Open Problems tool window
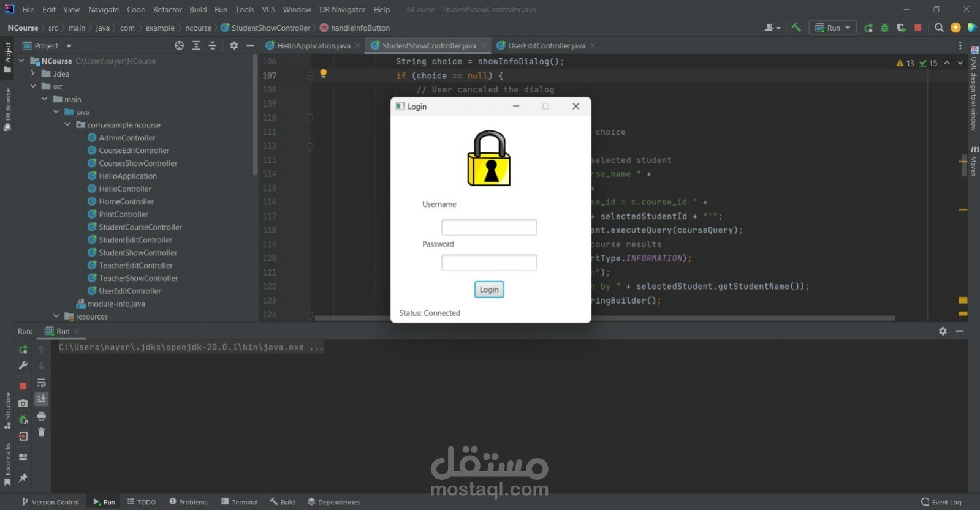The width and height of the screenshot is (980, 510). pyautogui.click(x=189, y=502)
